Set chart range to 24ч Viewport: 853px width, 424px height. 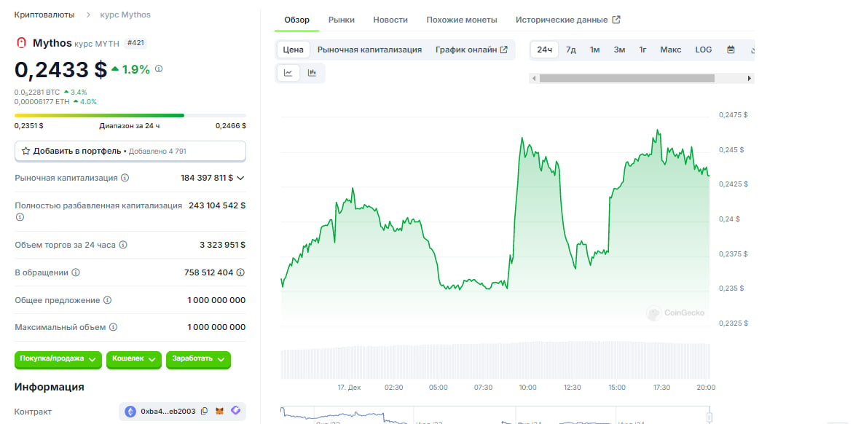(x=545, y=50)
